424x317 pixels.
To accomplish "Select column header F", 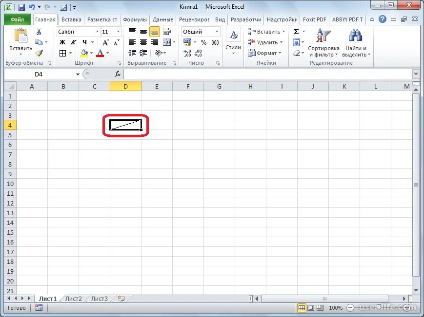I will (x=188, y=86).
